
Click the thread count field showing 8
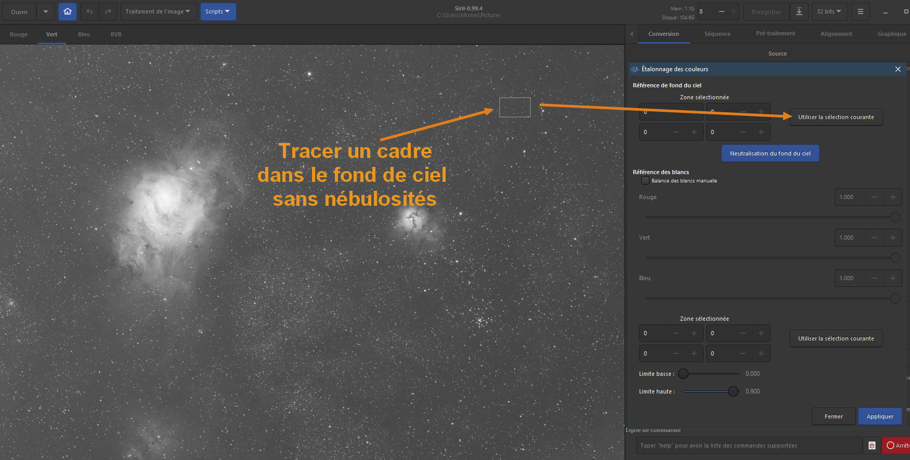coord(706,11)
